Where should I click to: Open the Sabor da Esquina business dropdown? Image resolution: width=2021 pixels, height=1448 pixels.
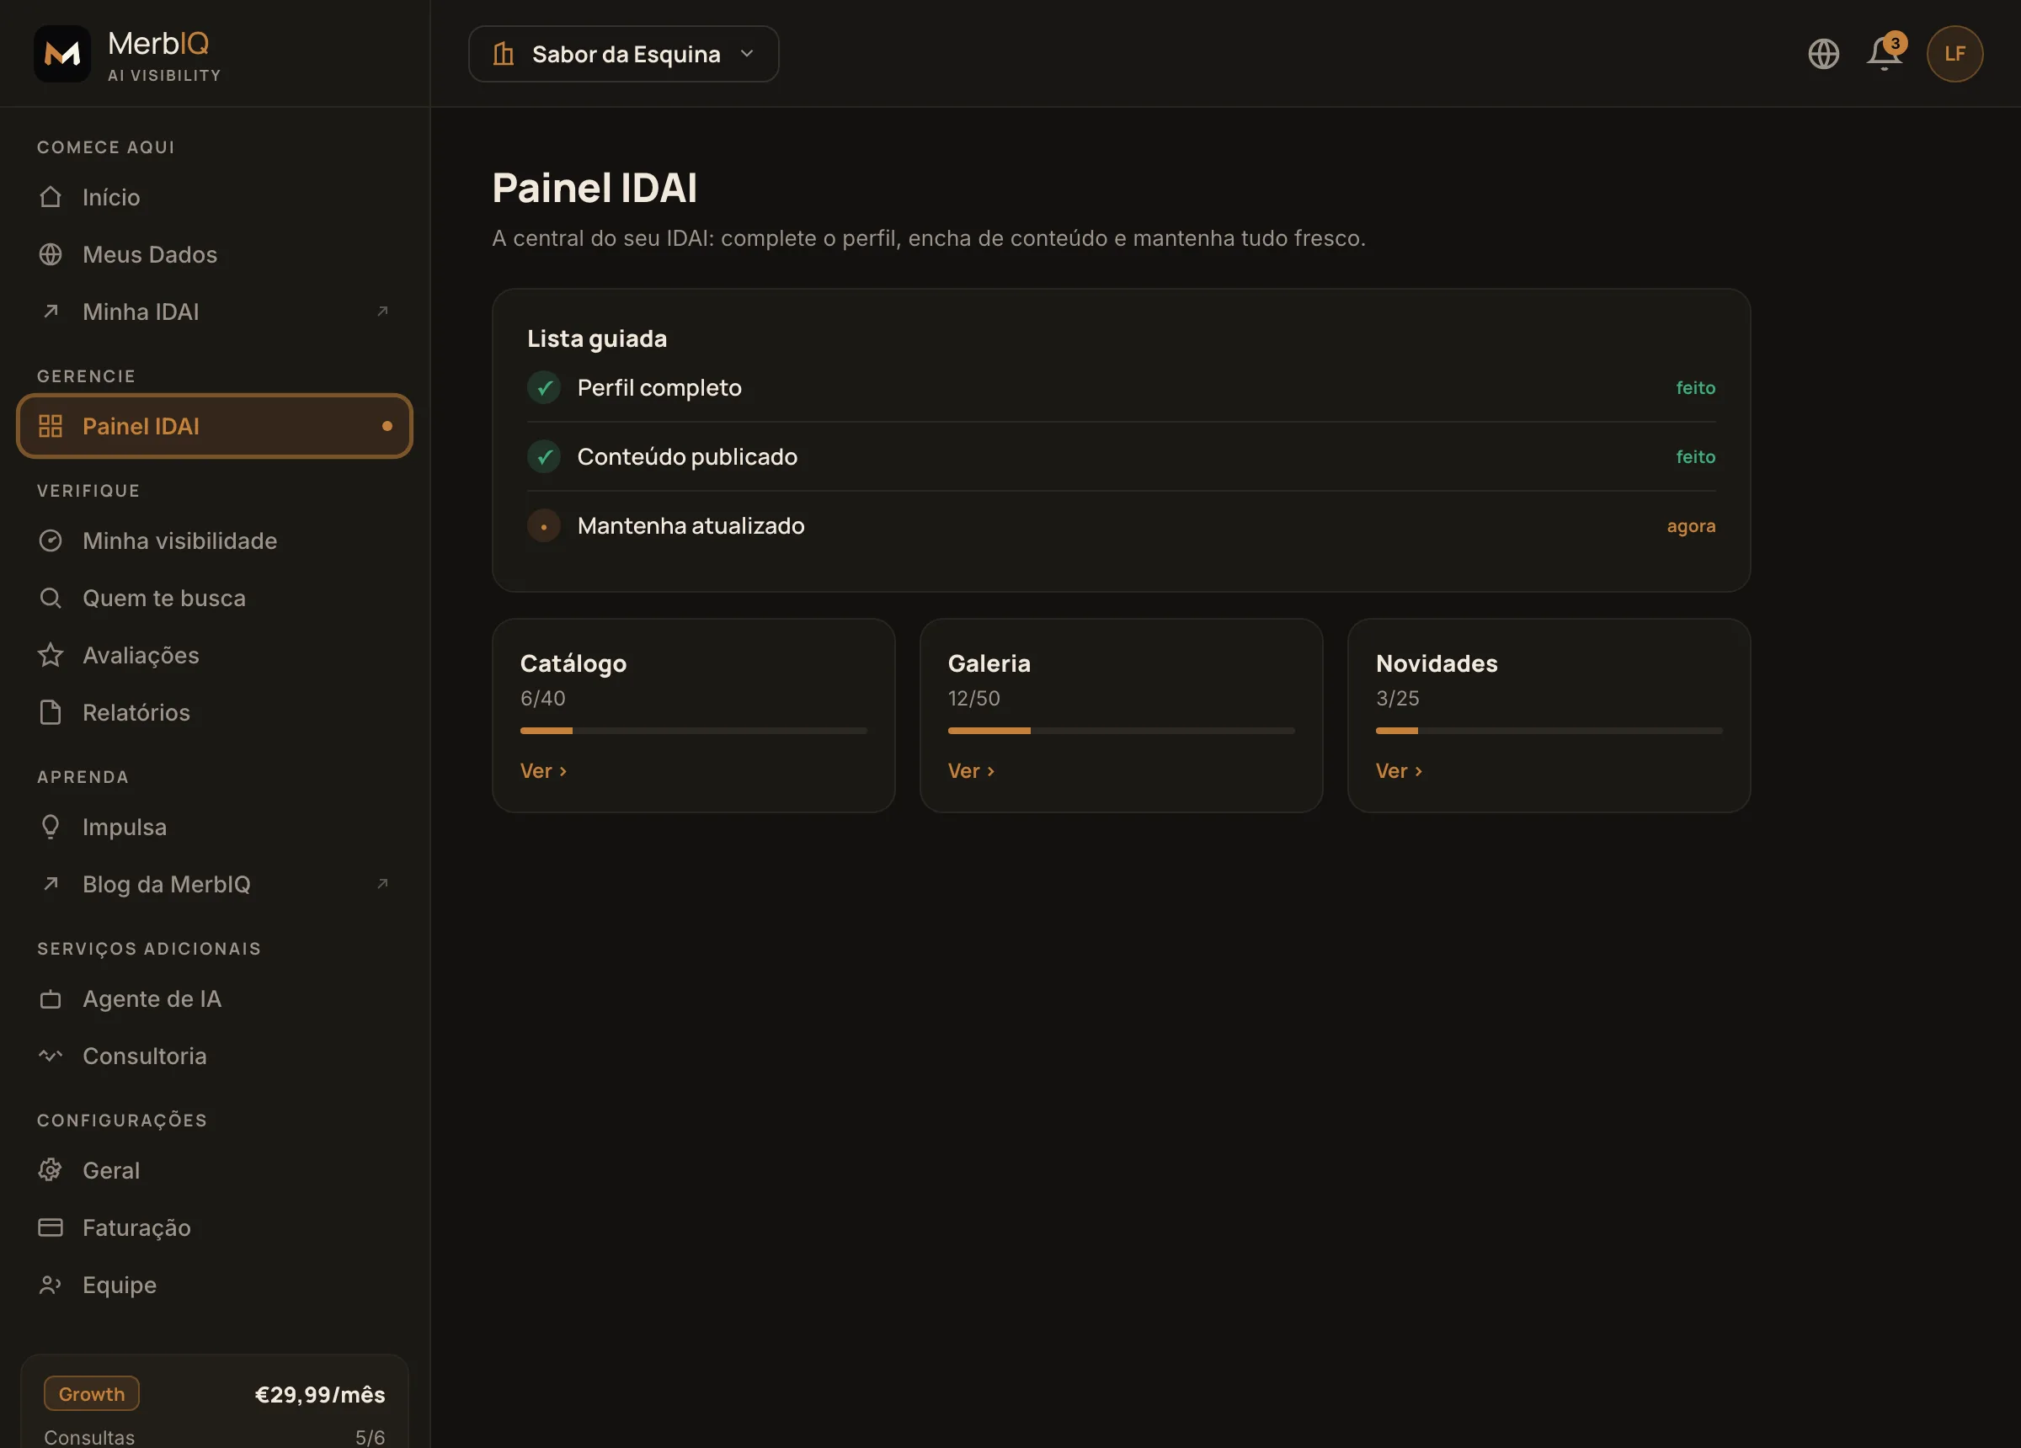click(624, 54)
